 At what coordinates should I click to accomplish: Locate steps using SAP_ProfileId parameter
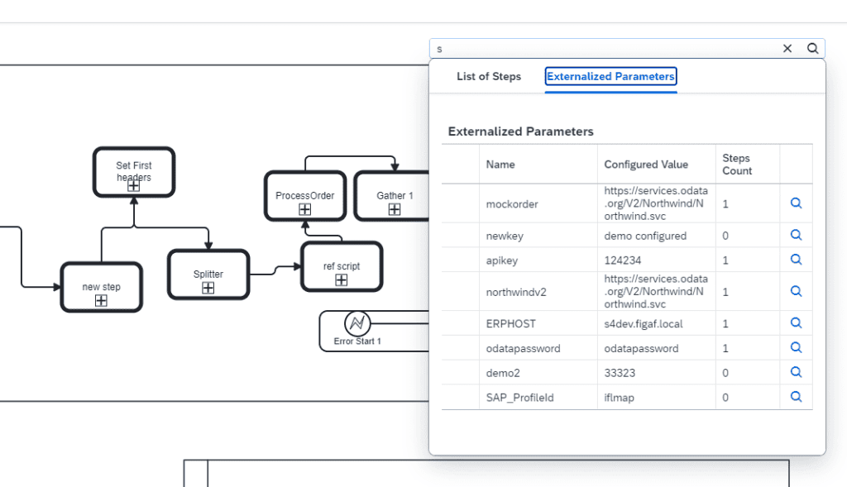pyautogui.click(x=796, y=397)
